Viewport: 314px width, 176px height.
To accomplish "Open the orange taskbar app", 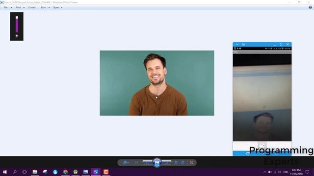I will (x=106, y=172).
